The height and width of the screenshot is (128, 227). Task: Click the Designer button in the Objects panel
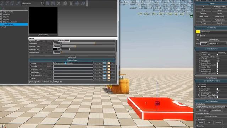(x=203, y=14)
